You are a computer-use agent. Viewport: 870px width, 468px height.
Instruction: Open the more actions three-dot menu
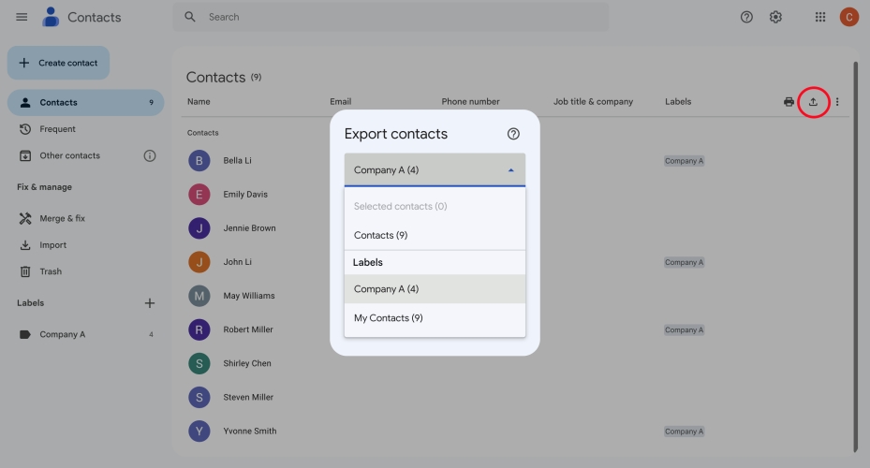(836, 102)
